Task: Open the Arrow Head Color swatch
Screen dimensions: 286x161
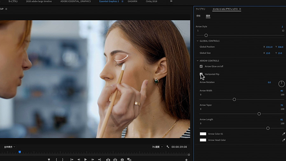Action: [203, 140]
